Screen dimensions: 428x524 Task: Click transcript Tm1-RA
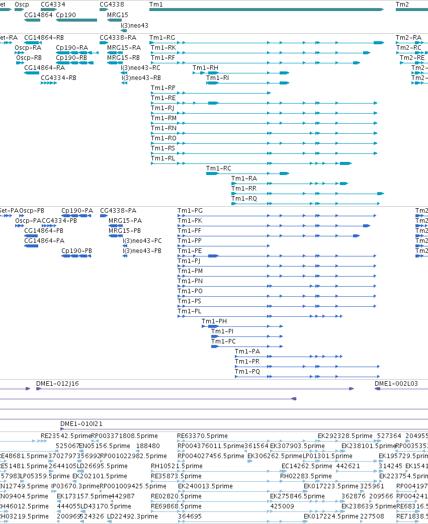click(x=290, y=184)
